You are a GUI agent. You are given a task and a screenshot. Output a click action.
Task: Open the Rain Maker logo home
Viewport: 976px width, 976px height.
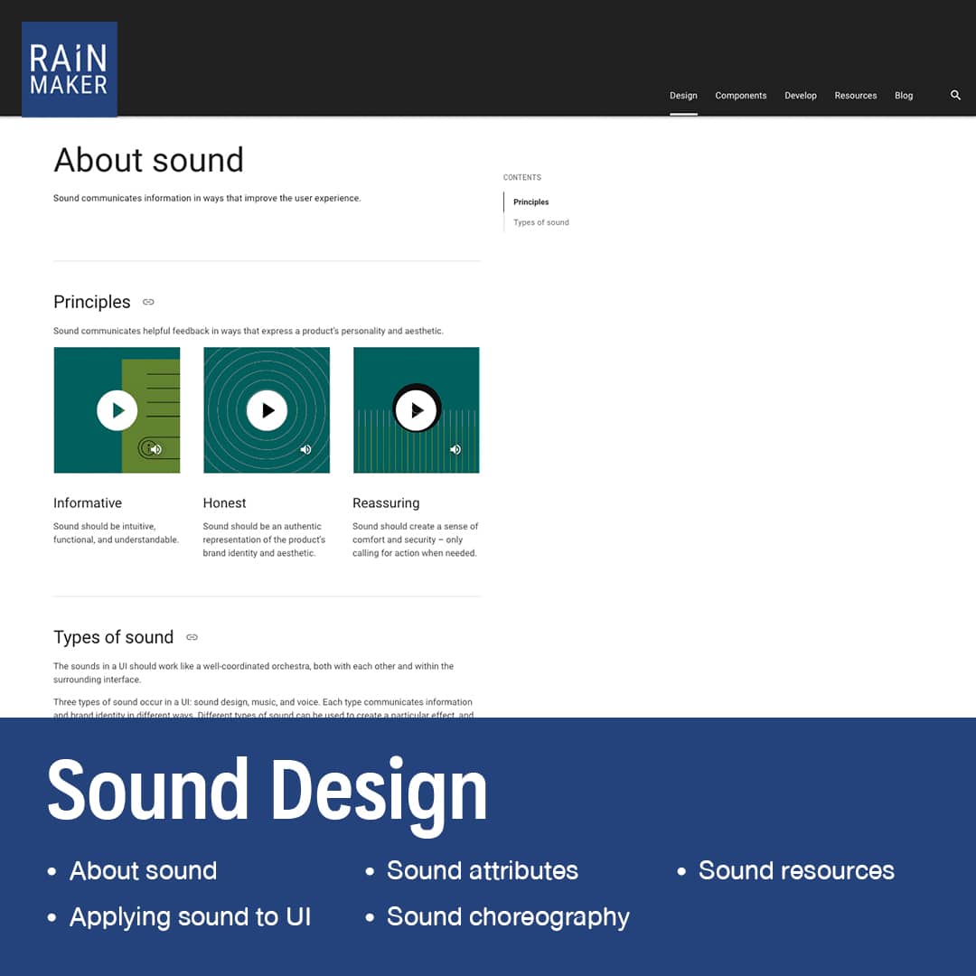(x=70, y=70)
